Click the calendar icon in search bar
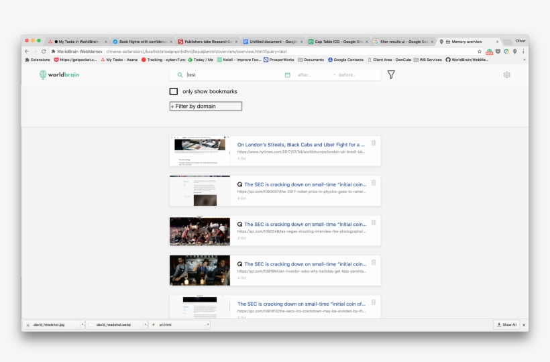The image size is (550, 362). pyautogui.click(x=288, y=75)
